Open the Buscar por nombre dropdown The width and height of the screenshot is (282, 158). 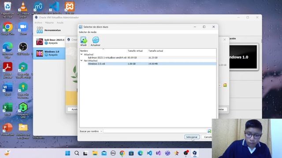pos(91,131)
